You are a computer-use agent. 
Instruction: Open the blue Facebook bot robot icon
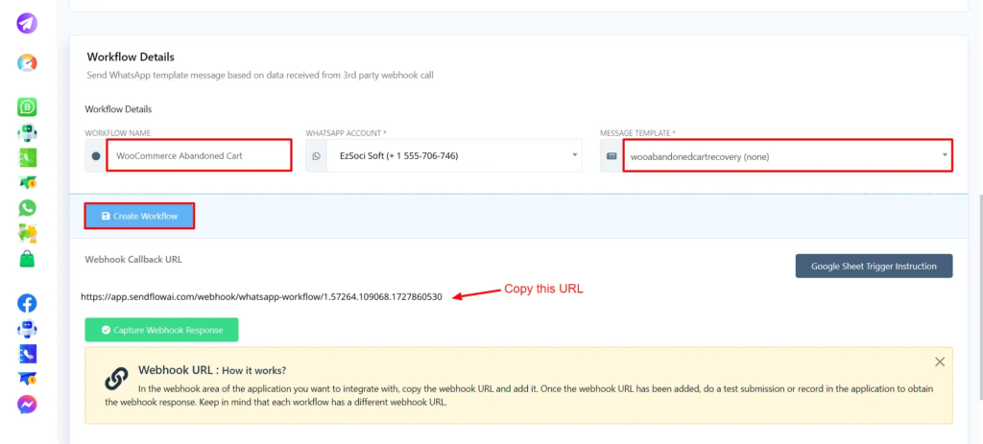point(27,329)
